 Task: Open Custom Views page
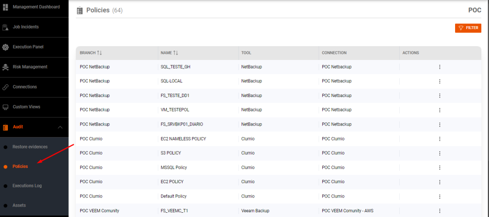pos(27,107)
